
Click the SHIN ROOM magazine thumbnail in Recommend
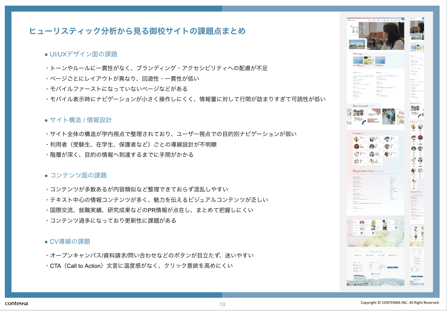400,116
